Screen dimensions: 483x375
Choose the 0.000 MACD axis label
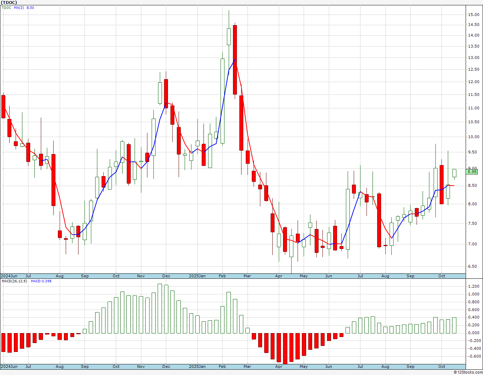coord(474,333)
